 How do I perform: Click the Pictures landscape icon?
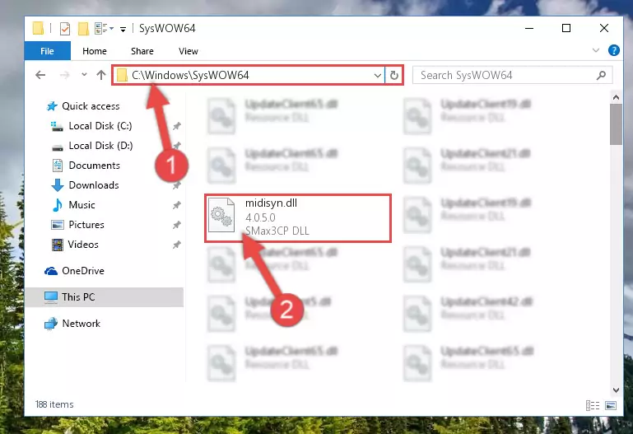tap(58, 225)
